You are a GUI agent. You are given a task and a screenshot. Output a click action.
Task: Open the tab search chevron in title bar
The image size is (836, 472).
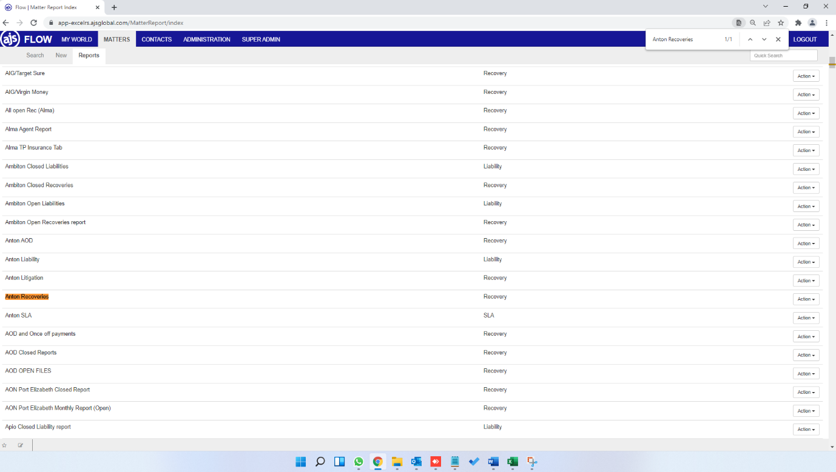765,6
